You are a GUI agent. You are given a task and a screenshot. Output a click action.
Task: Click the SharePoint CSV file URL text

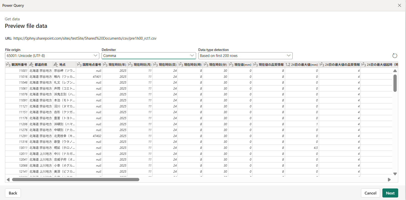click(x=85, y=38)
